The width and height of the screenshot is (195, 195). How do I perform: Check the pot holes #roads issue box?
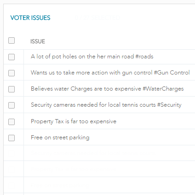(11, 57)
